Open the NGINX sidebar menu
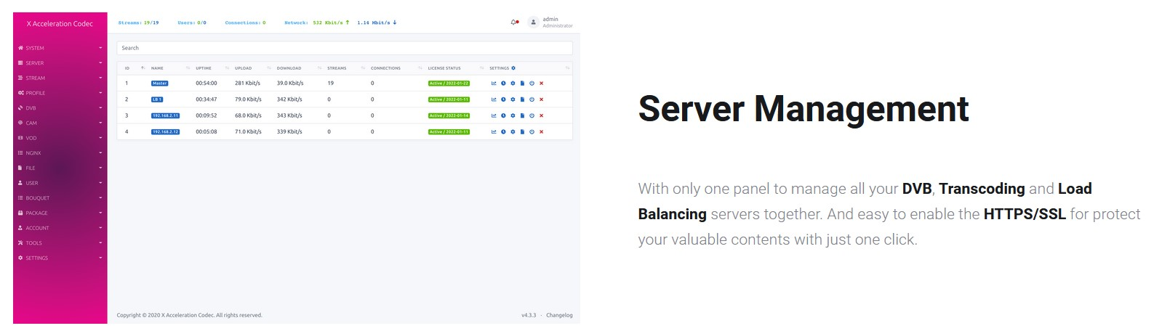Image resolution: width=1162 pixels, height=331 pixels. click(x=60, y=153)
